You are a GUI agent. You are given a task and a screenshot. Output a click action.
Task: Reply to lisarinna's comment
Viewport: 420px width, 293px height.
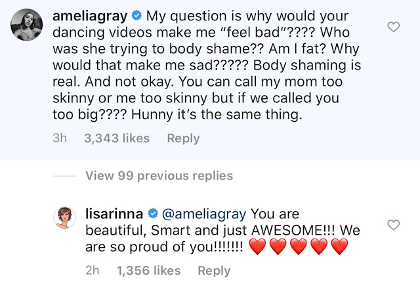[x=214, y=271]
